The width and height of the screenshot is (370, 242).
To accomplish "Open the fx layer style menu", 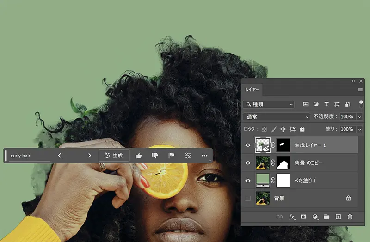I will (x=292, y=217).
